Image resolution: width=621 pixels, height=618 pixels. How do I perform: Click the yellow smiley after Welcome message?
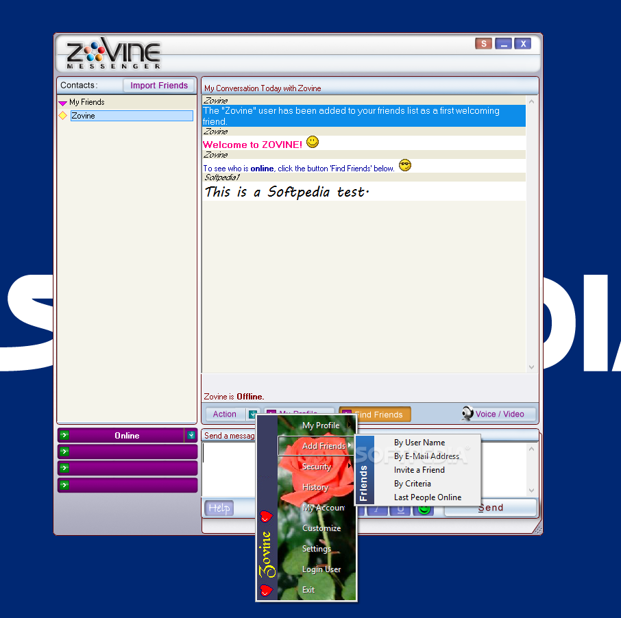click(313, 142)
